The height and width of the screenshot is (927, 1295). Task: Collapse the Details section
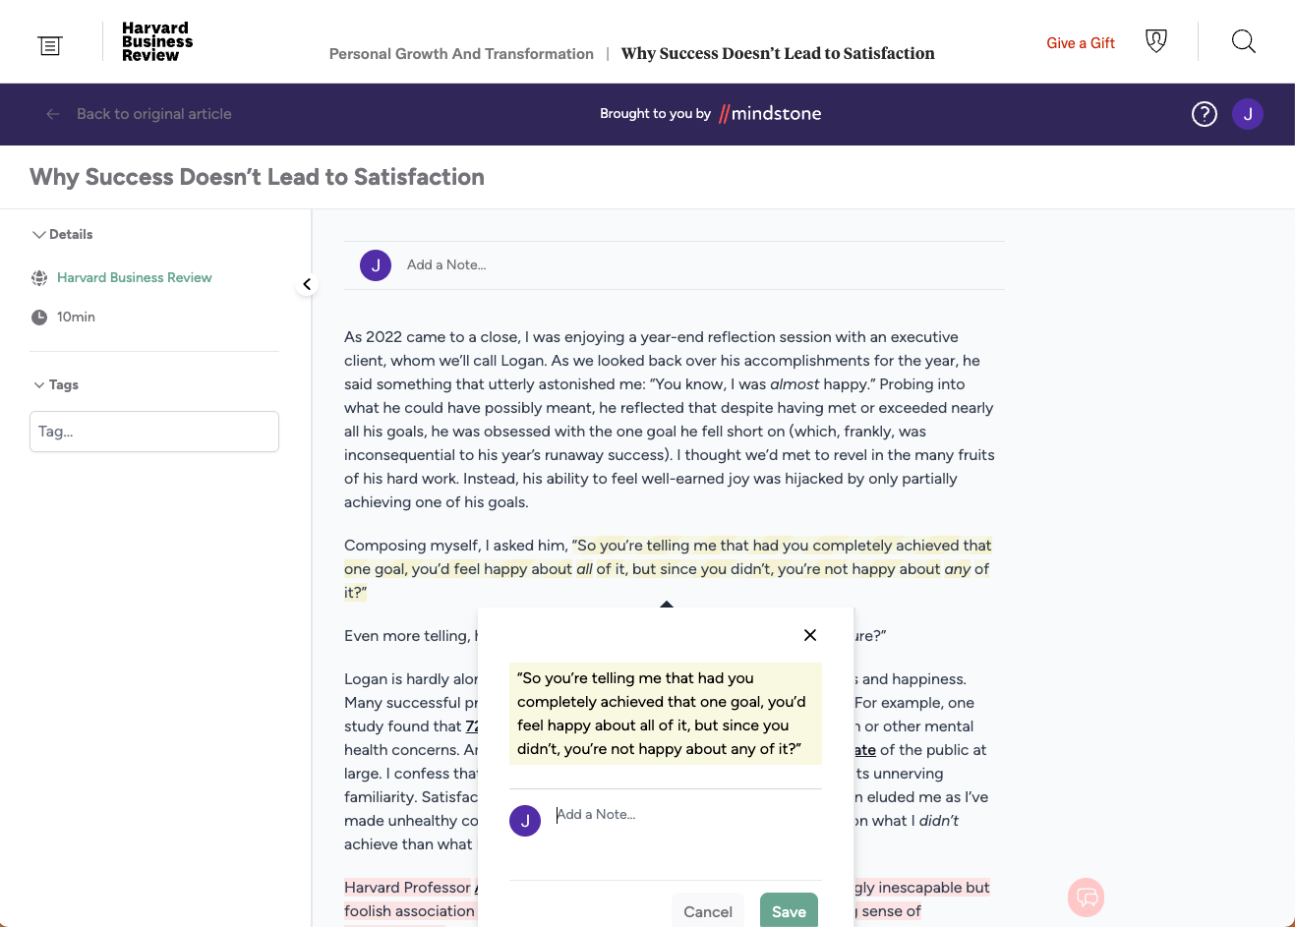(39, 235)
